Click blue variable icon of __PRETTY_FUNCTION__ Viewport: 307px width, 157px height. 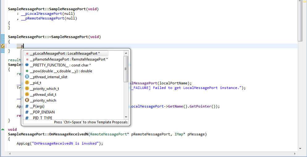click(27, 65)
